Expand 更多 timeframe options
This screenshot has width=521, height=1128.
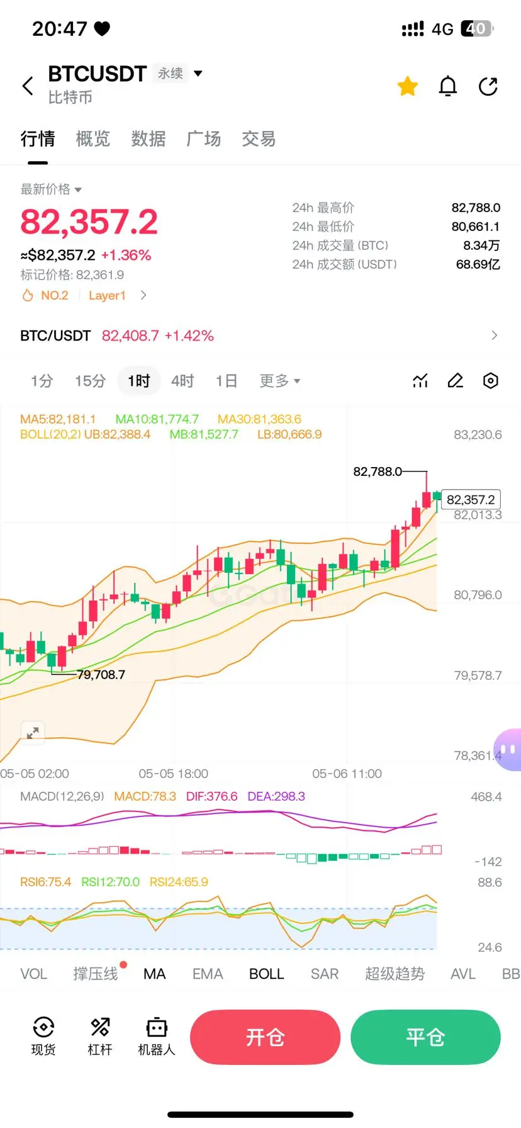pos(280,381)
